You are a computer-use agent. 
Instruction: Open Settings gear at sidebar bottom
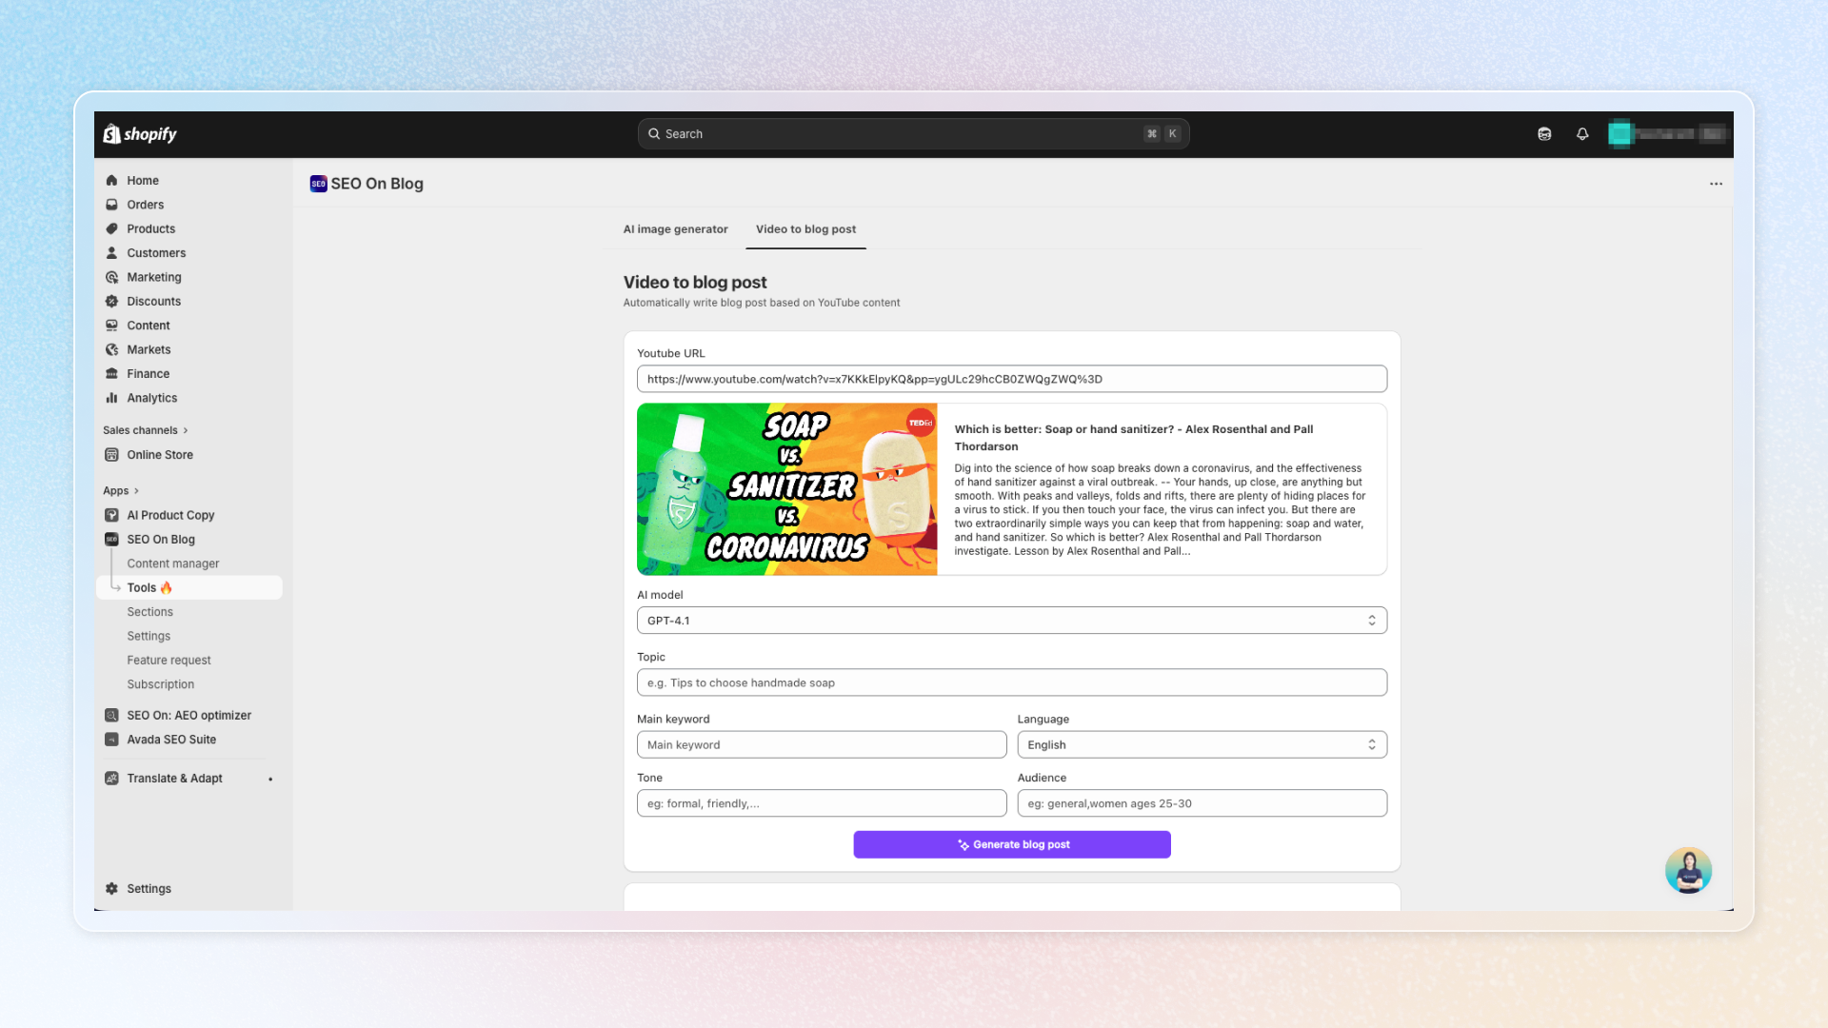(x=111, y=888)
